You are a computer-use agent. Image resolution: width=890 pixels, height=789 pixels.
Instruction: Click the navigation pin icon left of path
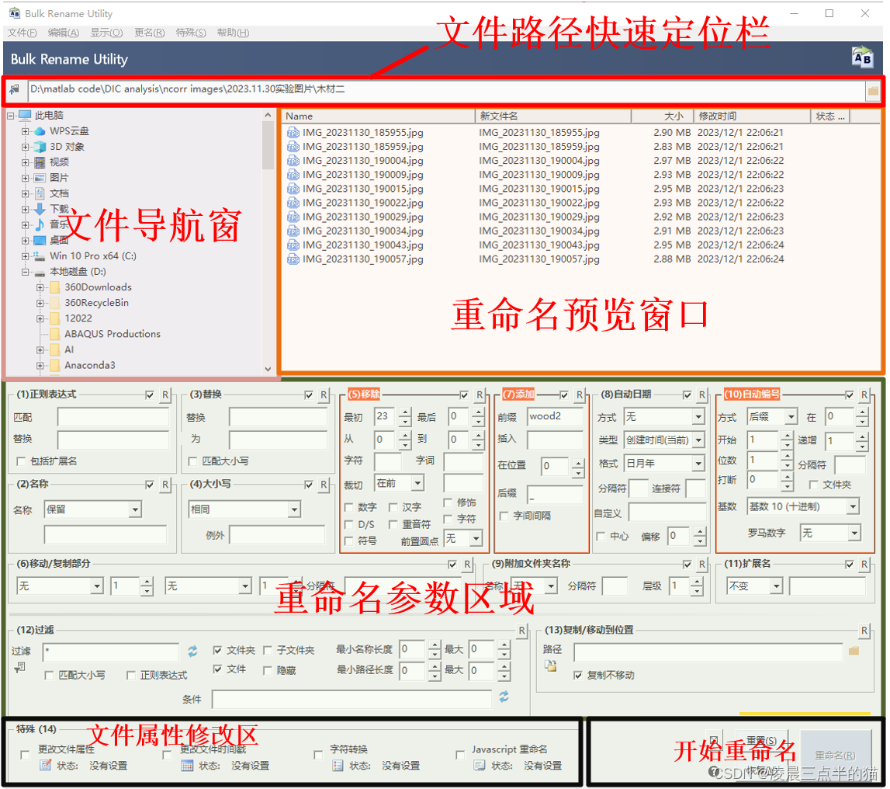[15, 89]
